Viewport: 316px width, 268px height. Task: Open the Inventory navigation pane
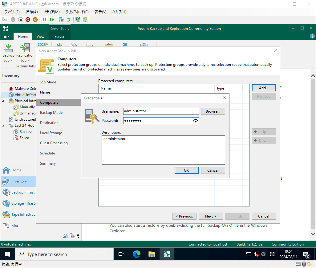coord(18,181)
